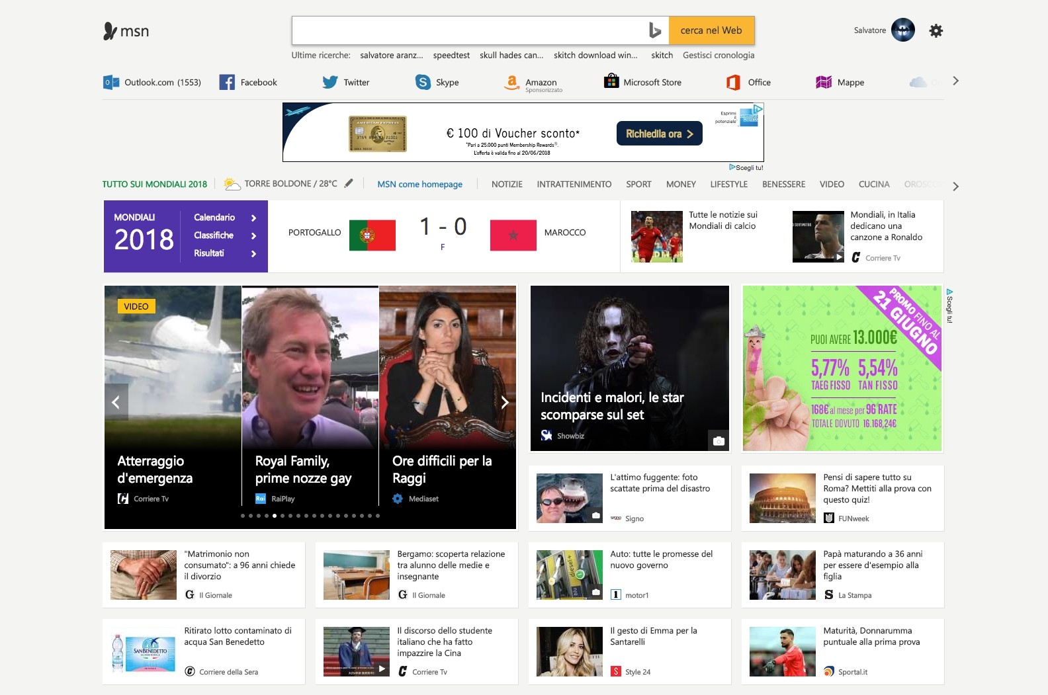Click camera icon on Incidenti e malori card
The image size is (1048, 695).
click(x=719, y=440)
